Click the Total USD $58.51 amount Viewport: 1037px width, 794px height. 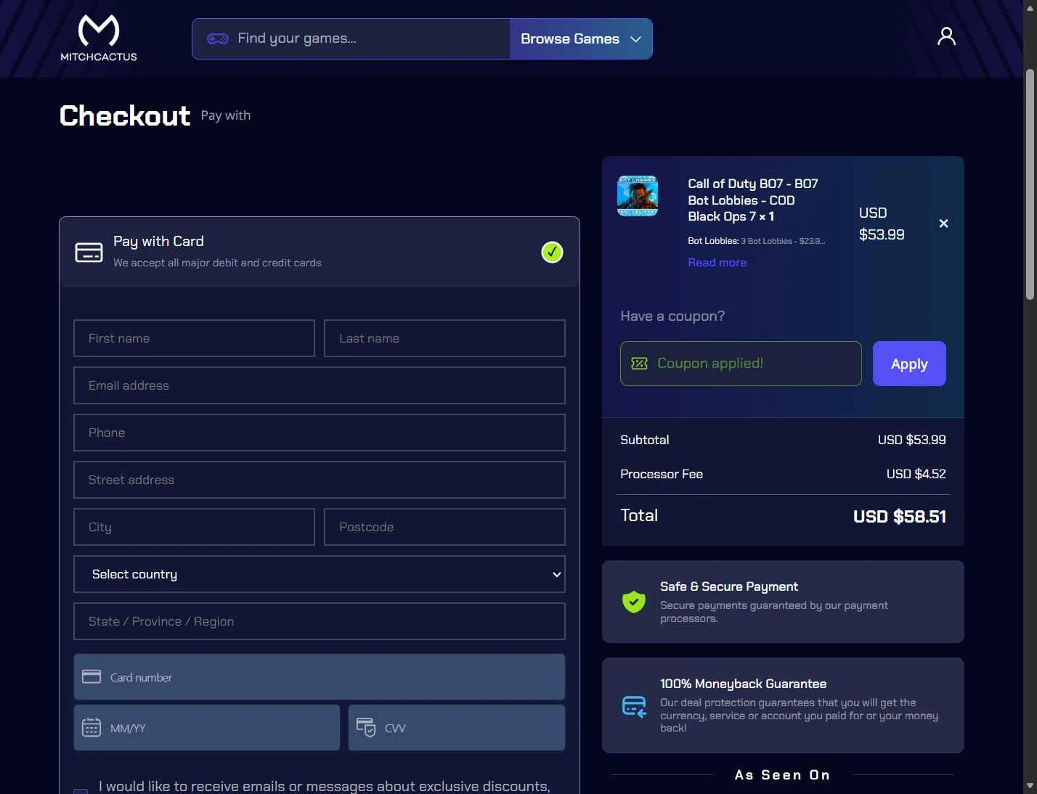click(899, 517)
